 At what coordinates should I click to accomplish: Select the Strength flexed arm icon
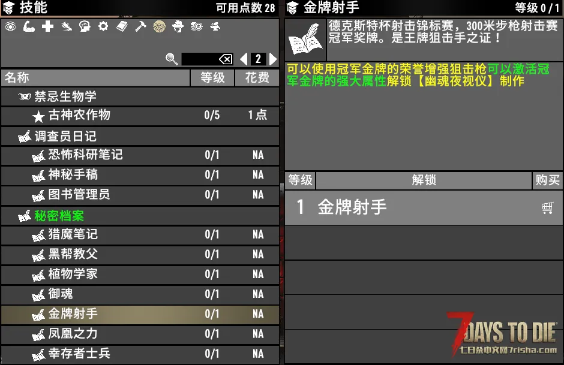point(29,26)
